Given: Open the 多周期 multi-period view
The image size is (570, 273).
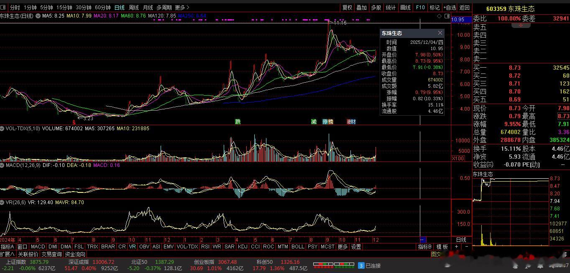Looking at the screenshot, I should tap(164, 8).
